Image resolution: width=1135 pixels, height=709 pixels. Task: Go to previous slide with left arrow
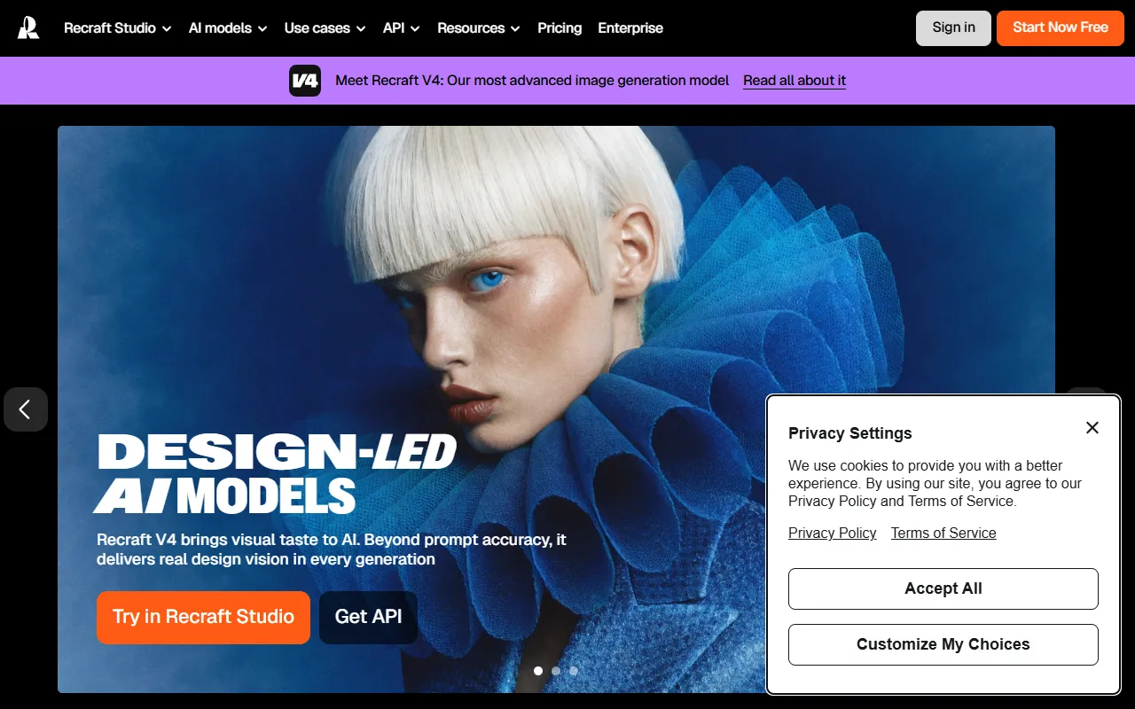click(26, 409)
